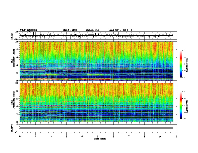Screen dimensions: 198x153
Task: Select the "ch.3(V)" axis label
Action: click(12, 128)
